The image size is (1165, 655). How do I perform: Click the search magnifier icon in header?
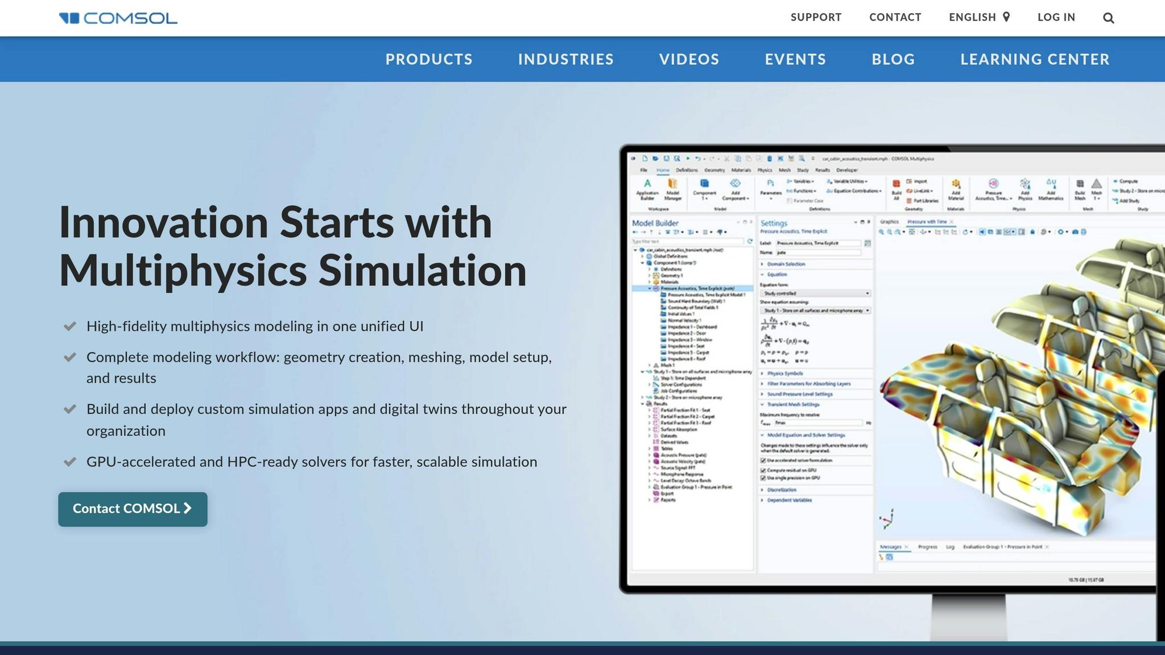click(x=1108, y=18)
